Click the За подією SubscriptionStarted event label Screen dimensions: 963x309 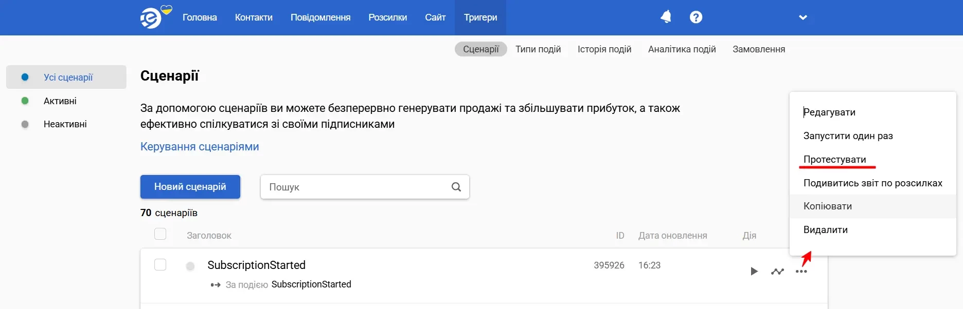288,284
